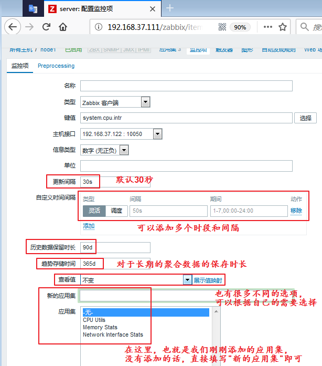Switch to the Preprocessing tab

point(56,66)
